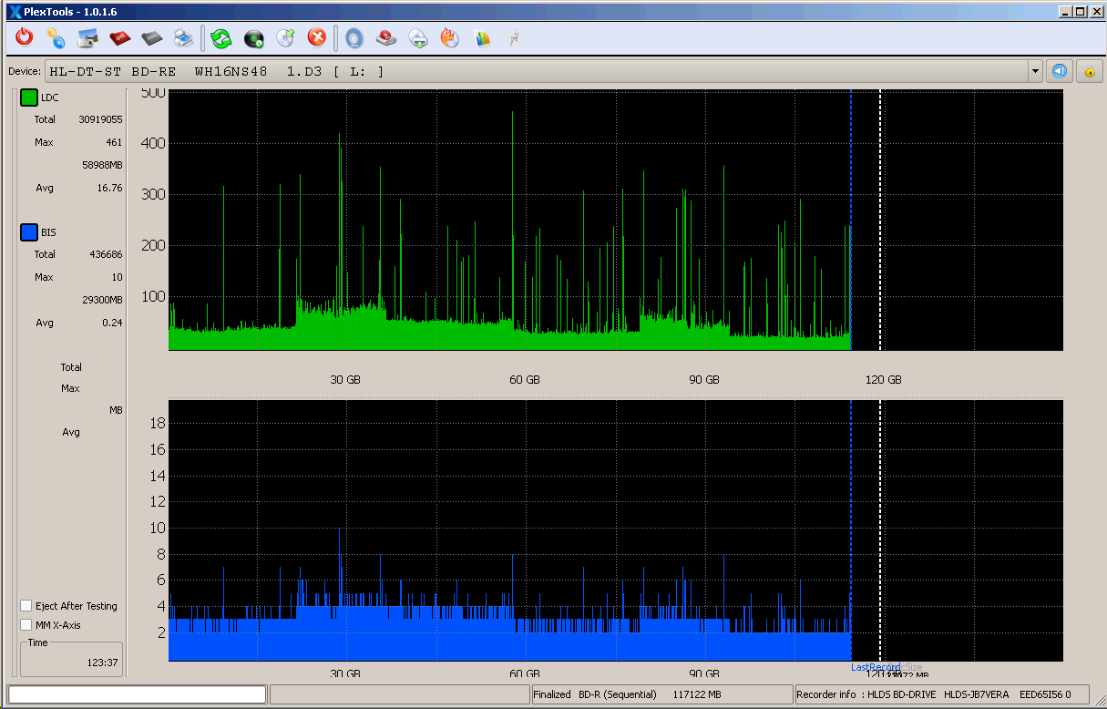
Task: Print results using the printer icon
Action: click(x=183, y=38)
